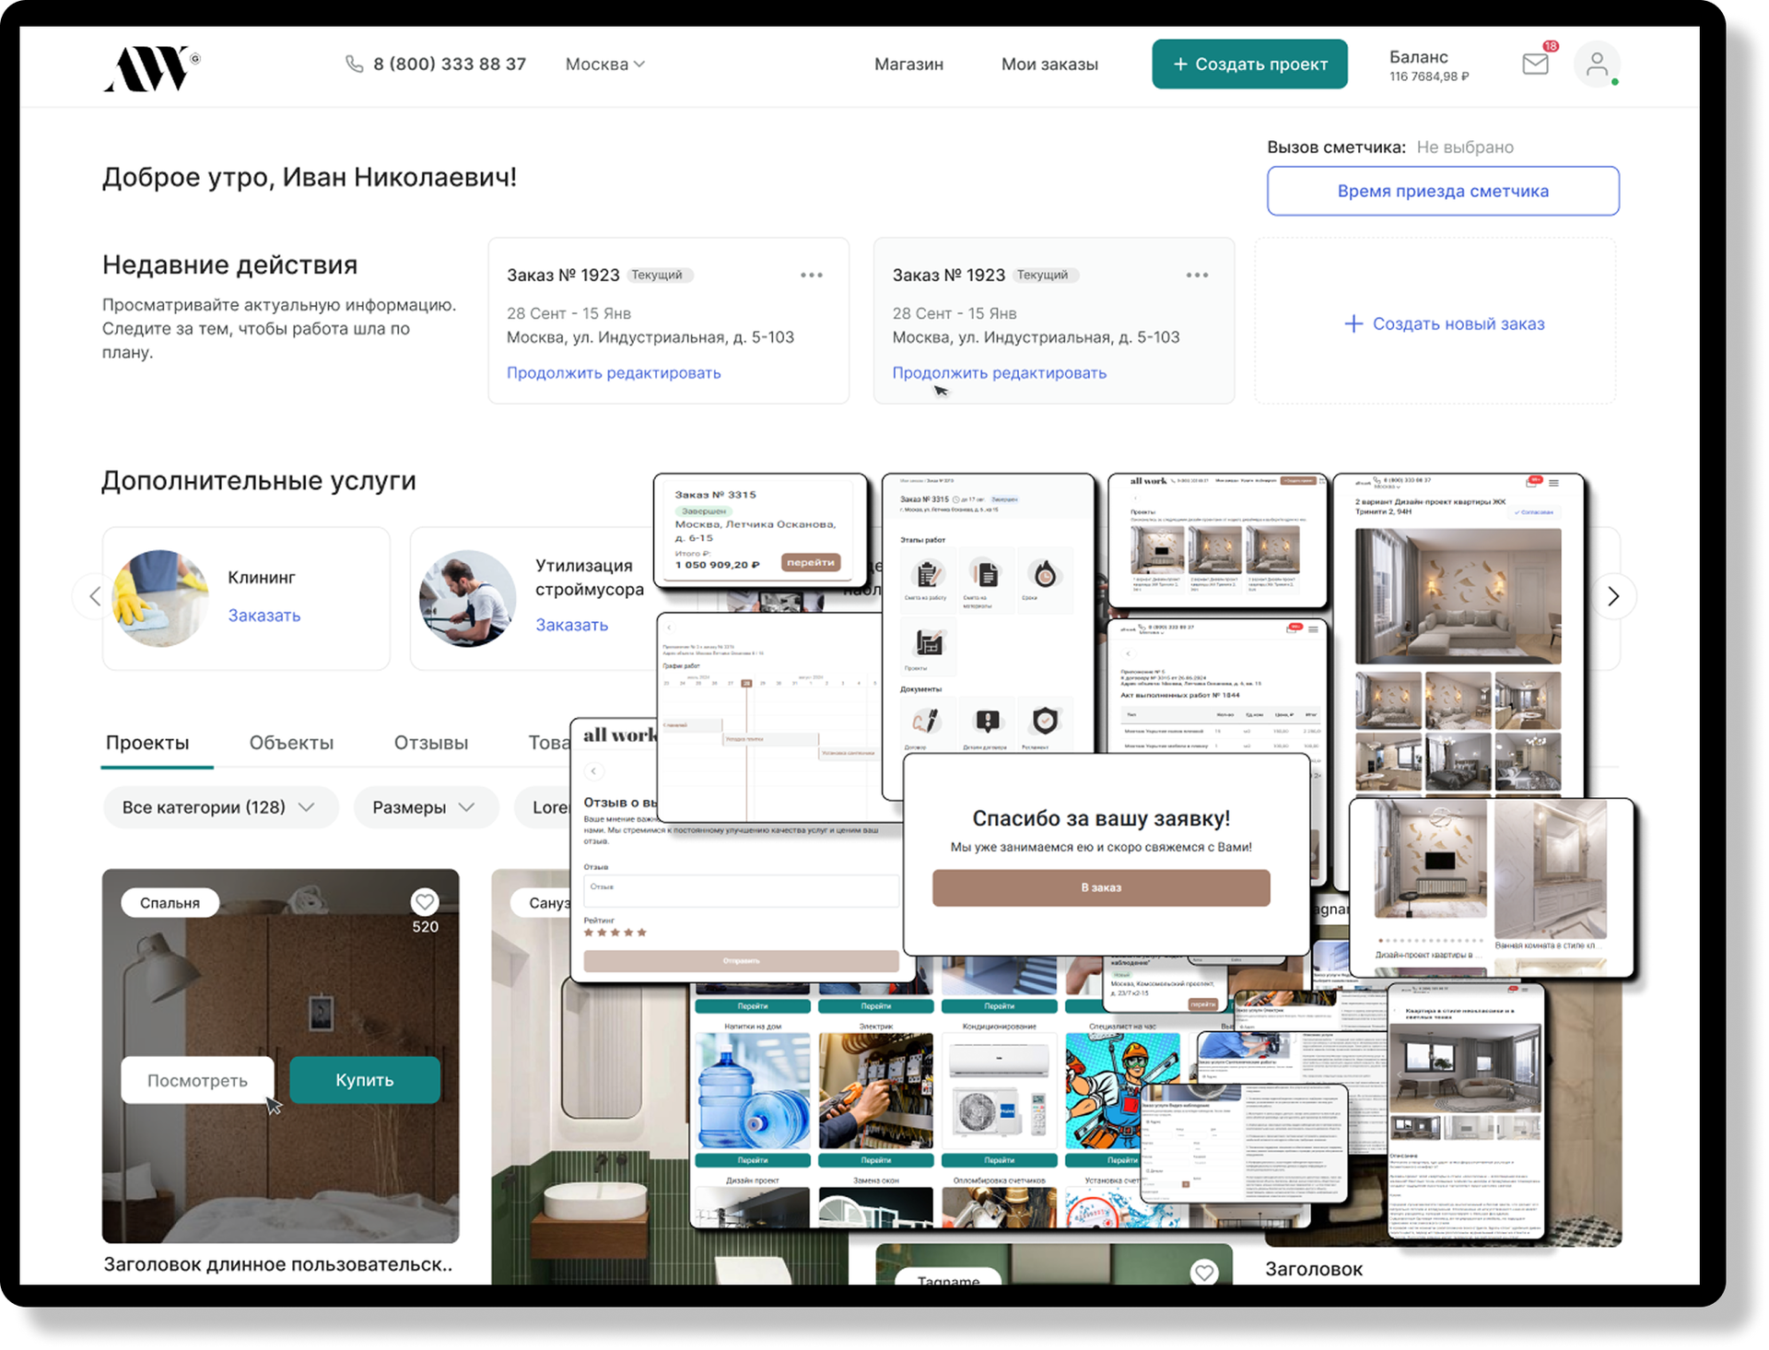Screen dimensions: 1769x1350
Task: Click back arrow in review form overlay
Action: tap(594, 770)
